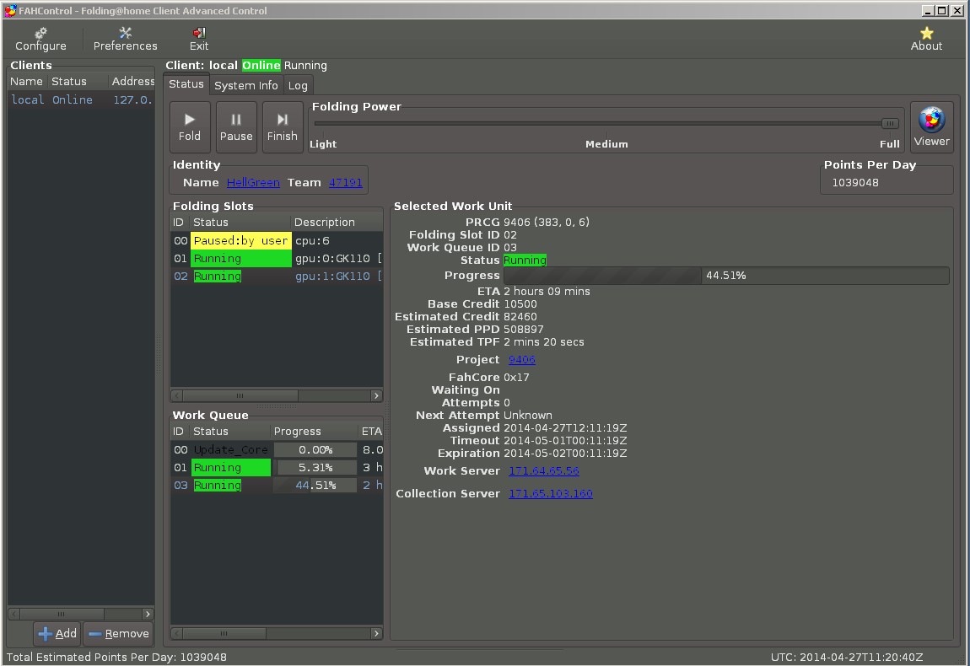970x666 pixels.
Task: Open Preferences from the toolbar
Action: (125, 40)
